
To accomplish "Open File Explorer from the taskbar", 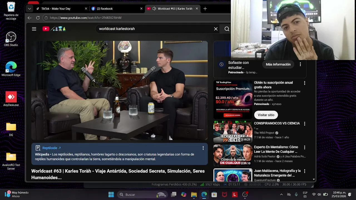I will [x=194, y=194].
